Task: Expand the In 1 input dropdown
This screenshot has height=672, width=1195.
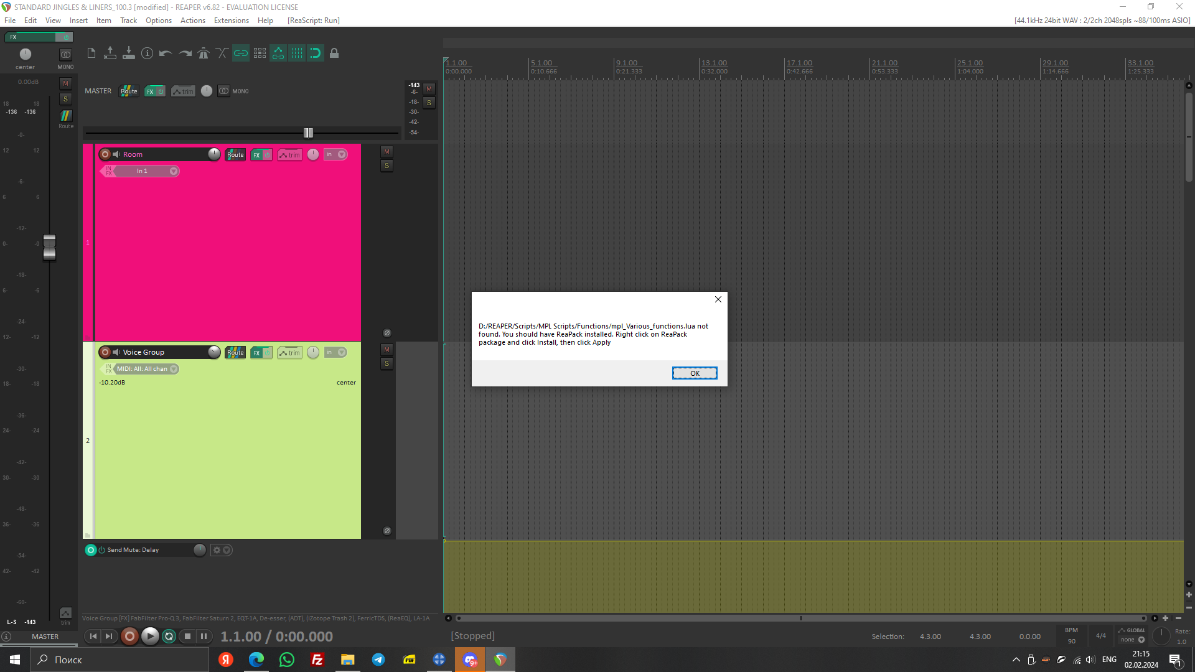Action: 174,171
